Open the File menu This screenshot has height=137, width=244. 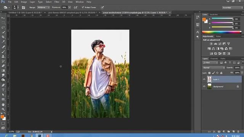(10, 2)
